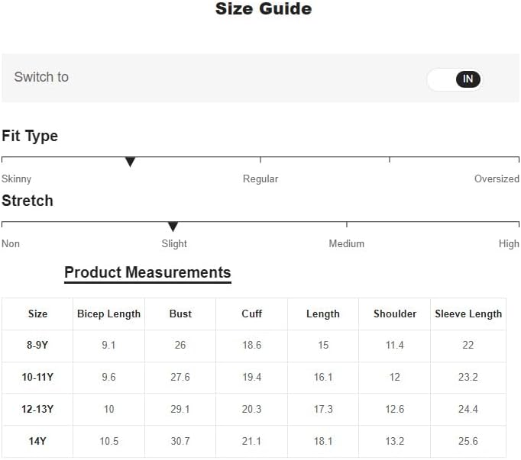Click the Stretch slider marker
This screenshot has height=460, width=521.
[173, 227]
